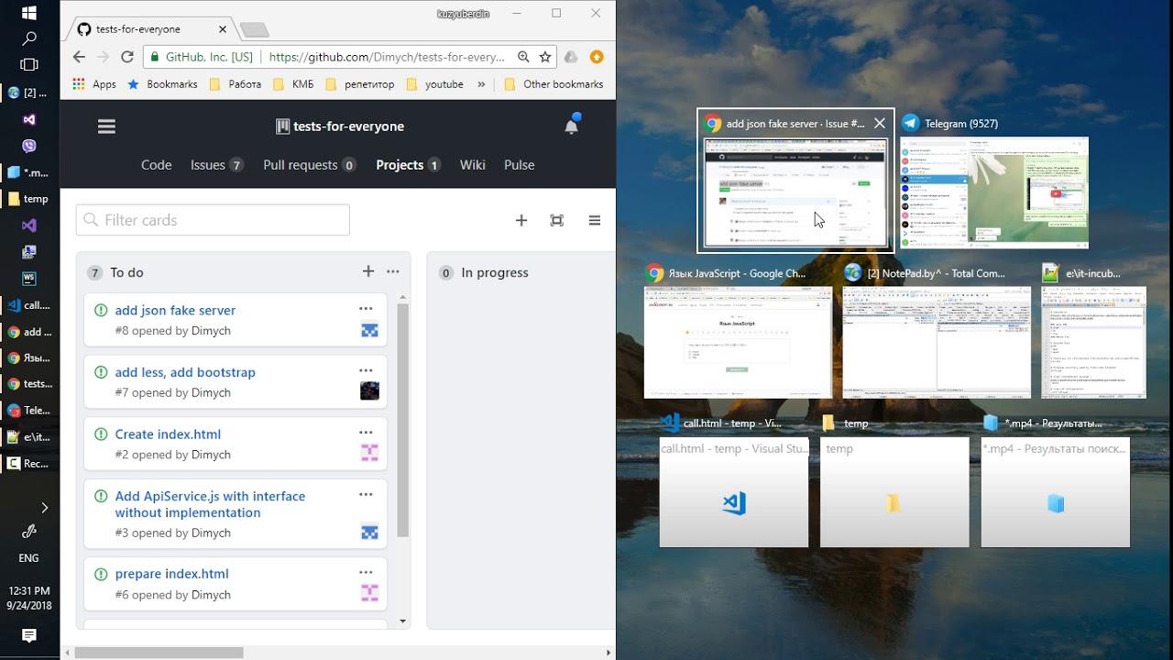This screenshot has width=1173, height=660.
Task: Open youtube bookmark folder
Action: click(x=434, y=83)
